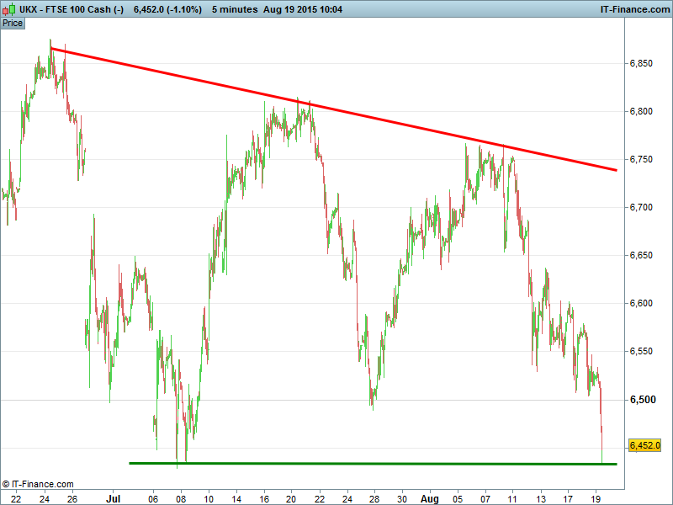Click the 6,600 price axis label
Image resolution: width=673 pixels, height=505 pixels.
(641, 304)
